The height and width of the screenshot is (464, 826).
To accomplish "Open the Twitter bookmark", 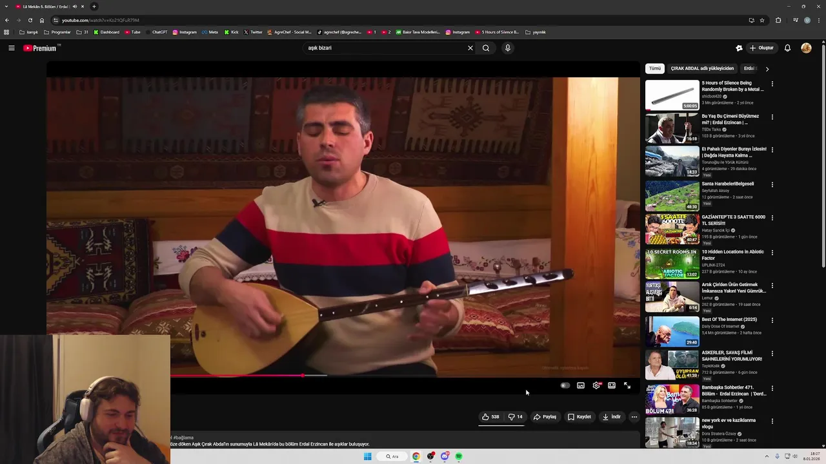I will pos(253,32).
